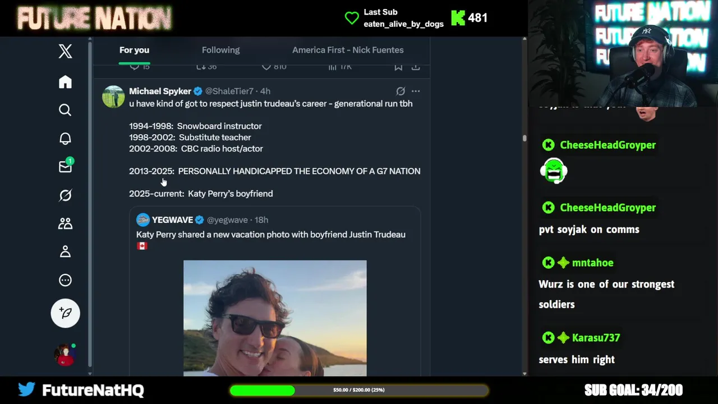Image resolution: width=718 pixels, height=404 pixels.
Task: Open the More circle menu
Action: coord(65,280)
